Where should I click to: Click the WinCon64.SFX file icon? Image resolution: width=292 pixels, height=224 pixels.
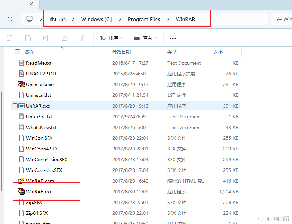tap(21, 149)
